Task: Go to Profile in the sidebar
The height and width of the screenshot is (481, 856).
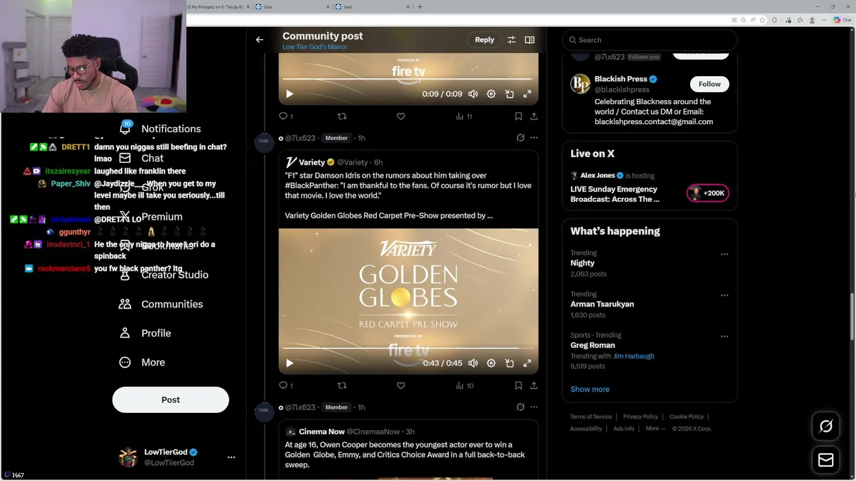Action: [x=145, y=333]
